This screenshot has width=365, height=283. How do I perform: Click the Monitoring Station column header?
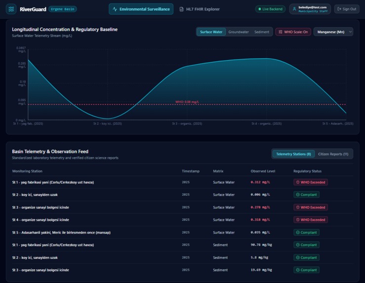pos(27,171)
